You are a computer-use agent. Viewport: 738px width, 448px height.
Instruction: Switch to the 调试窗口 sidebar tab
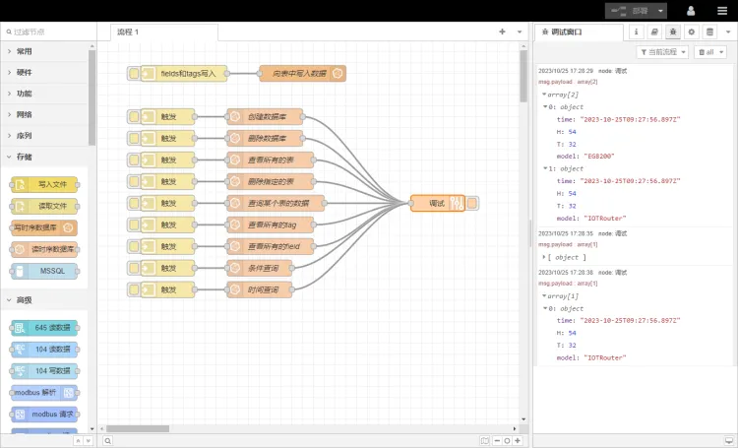point(563,32)
